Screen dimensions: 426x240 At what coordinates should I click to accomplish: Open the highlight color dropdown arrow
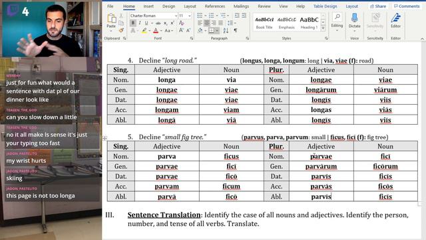(x=150, y=31)
